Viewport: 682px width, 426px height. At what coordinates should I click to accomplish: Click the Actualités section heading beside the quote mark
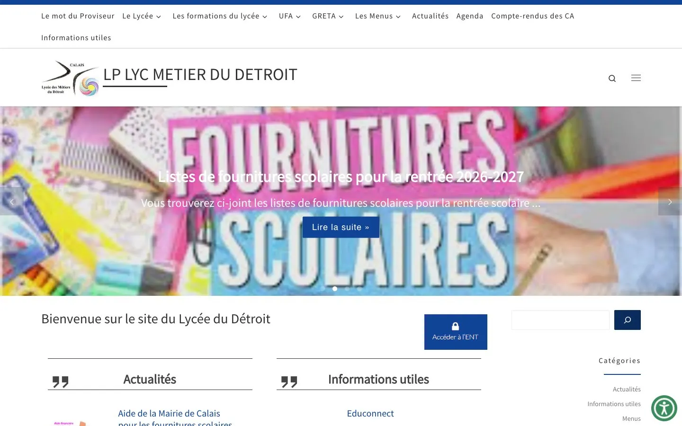pyautogui.click(x=150, y=379)
